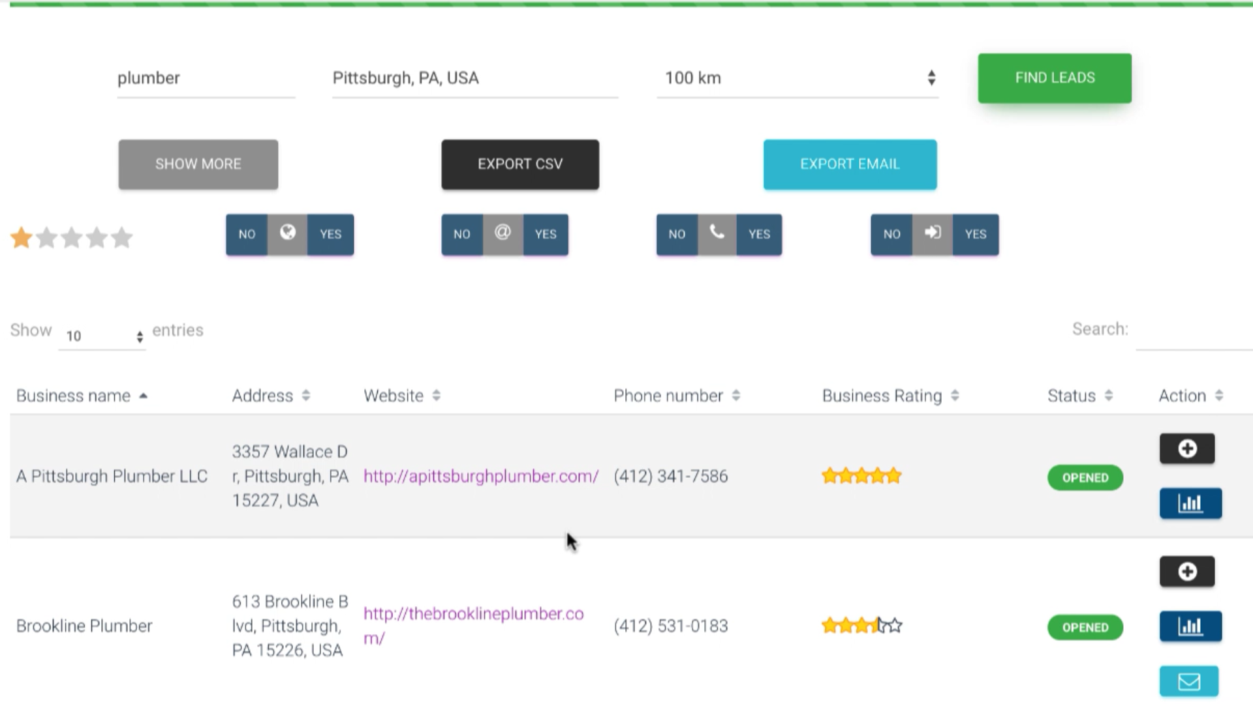
Task: Click star rating of Brookline Plumber
Action: click(x=861, y=626)
